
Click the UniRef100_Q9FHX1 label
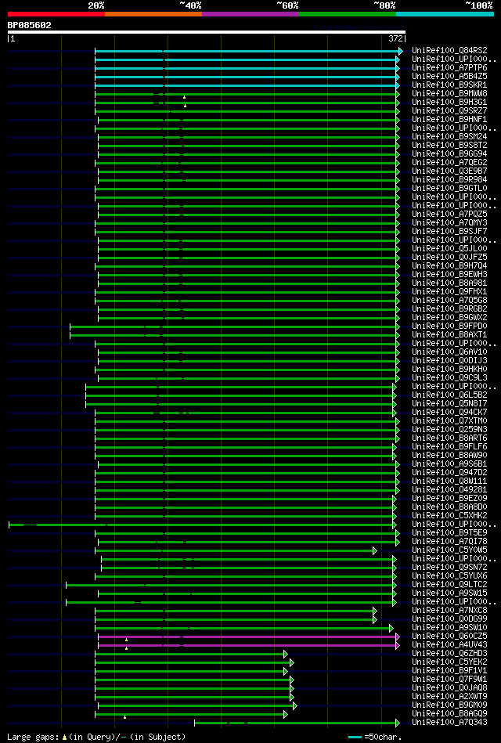pyautogui.click(x=449, y=292)
